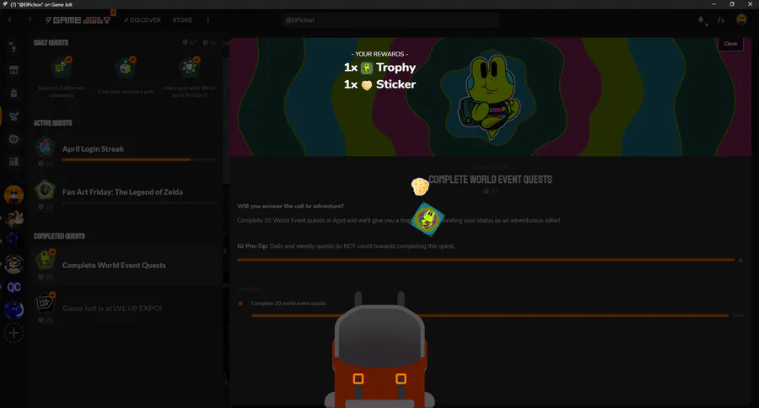This screenshot has height=408, width=759.
Task: Open the React to 5 comments daily quest
Action: [62, 78]
